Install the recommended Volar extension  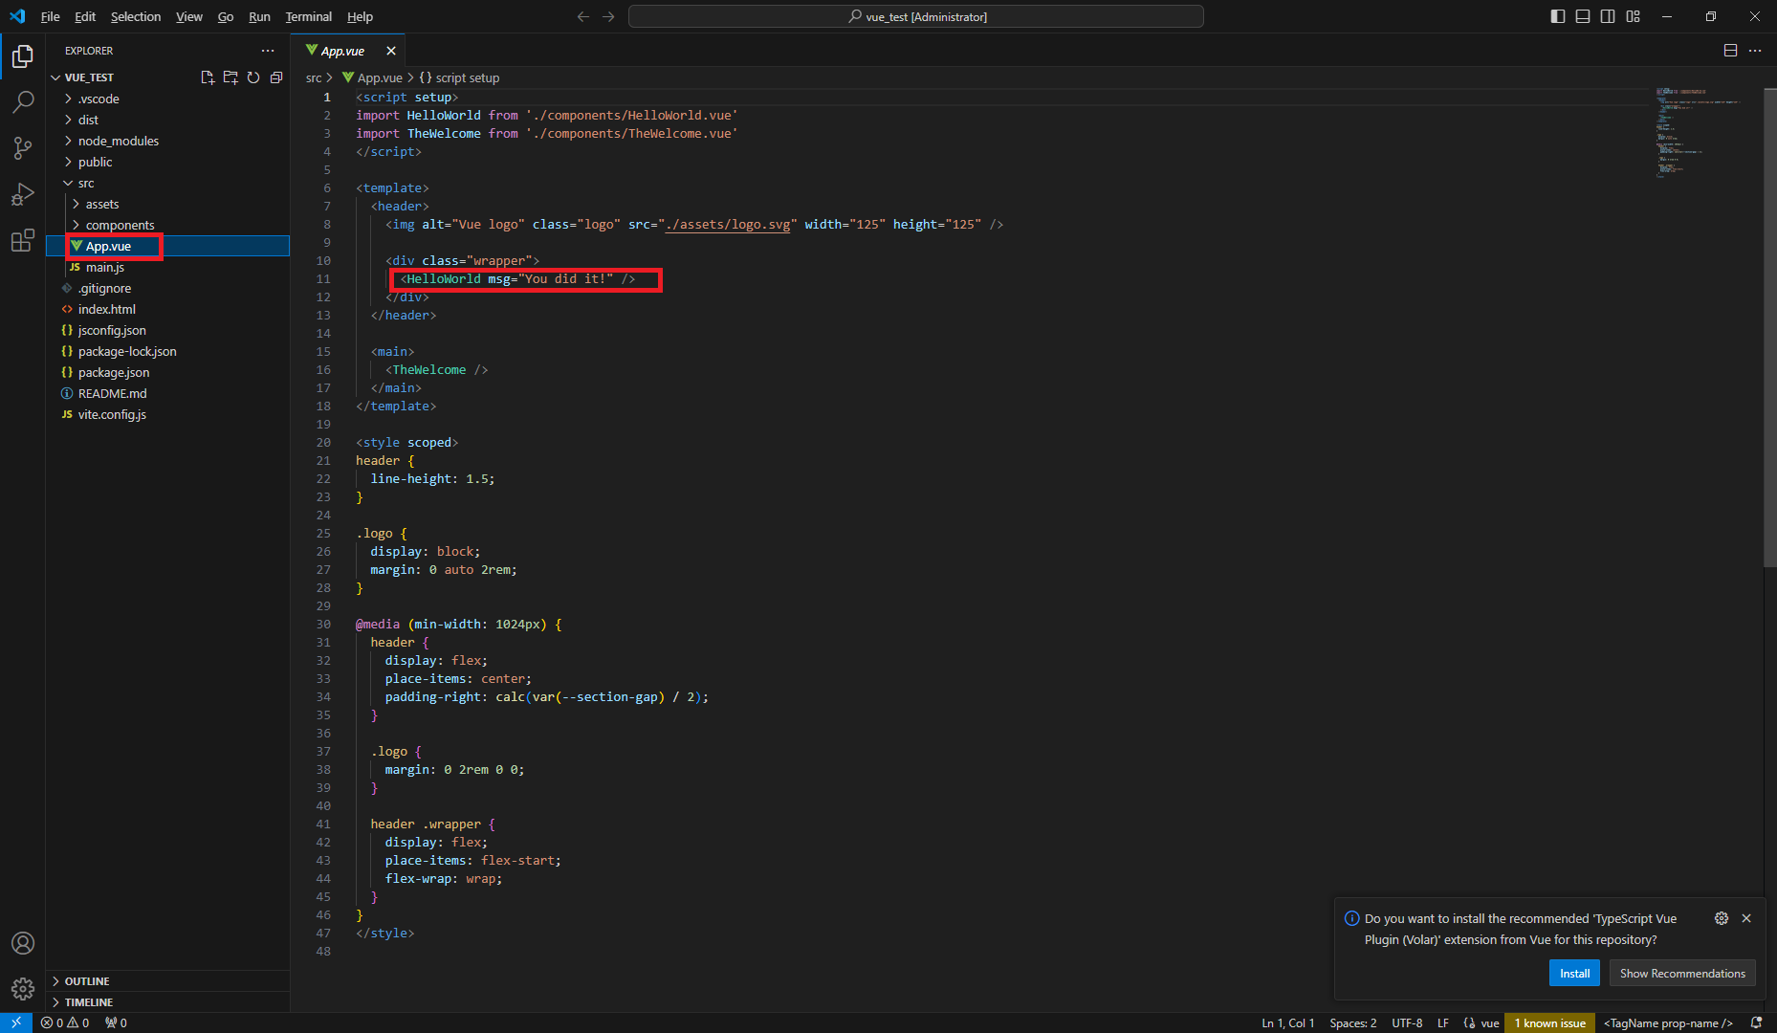coord(1574,973)
